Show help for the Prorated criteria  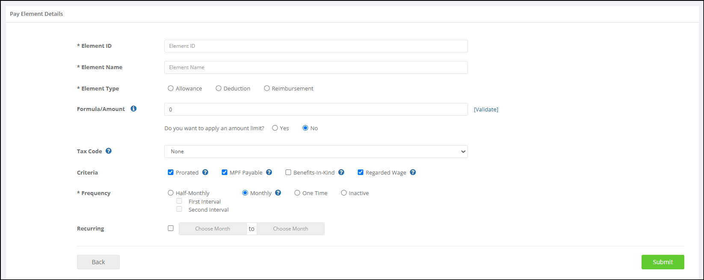click(205, 172)
